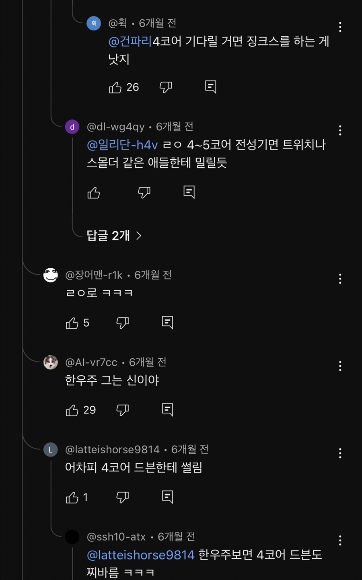The width and height of the screenshot is (362, 580).
Task: Open the @latteishorse9814 mention in the reply
Action: 141,555
